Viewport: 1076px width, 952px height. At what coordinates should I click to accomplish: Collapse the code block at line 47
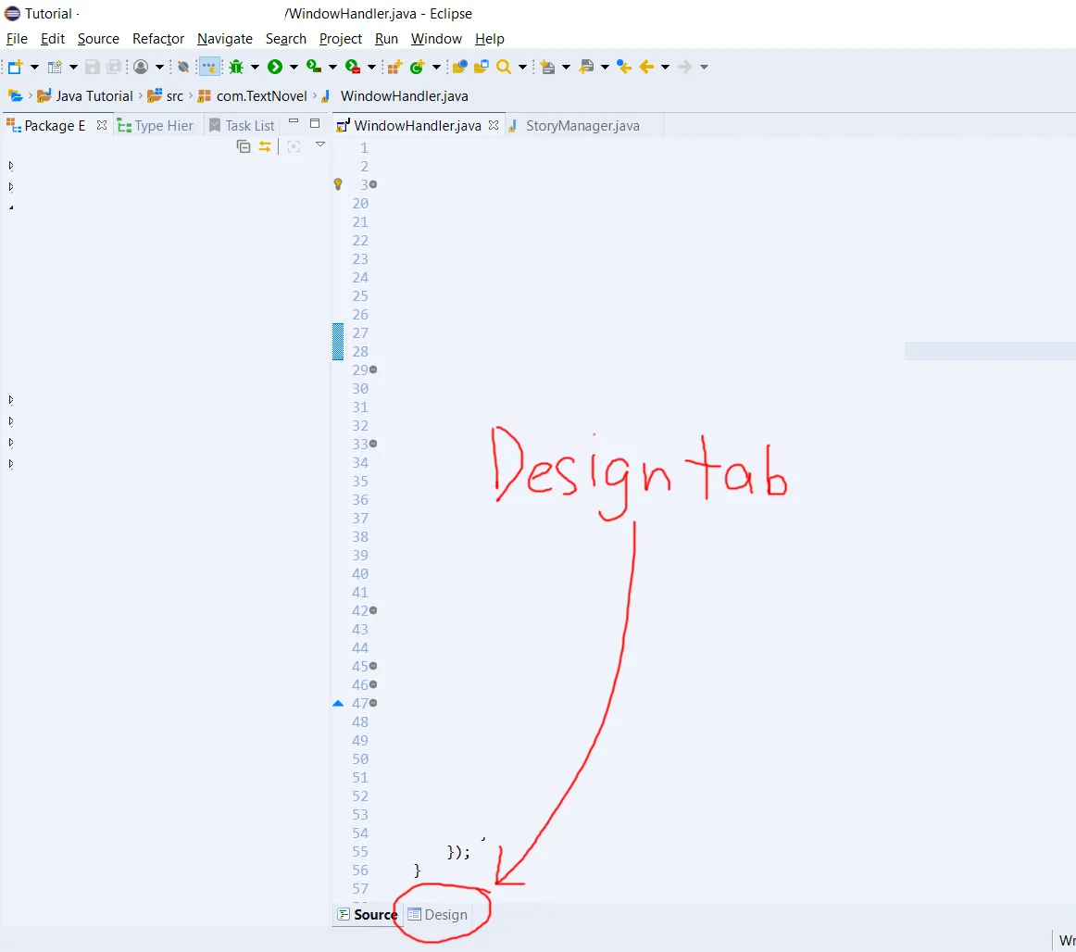point(373,704)
